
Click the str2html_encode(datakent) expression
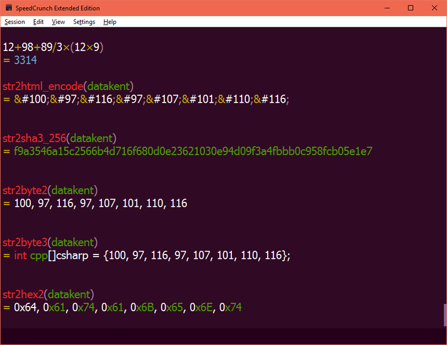(68, 86)
